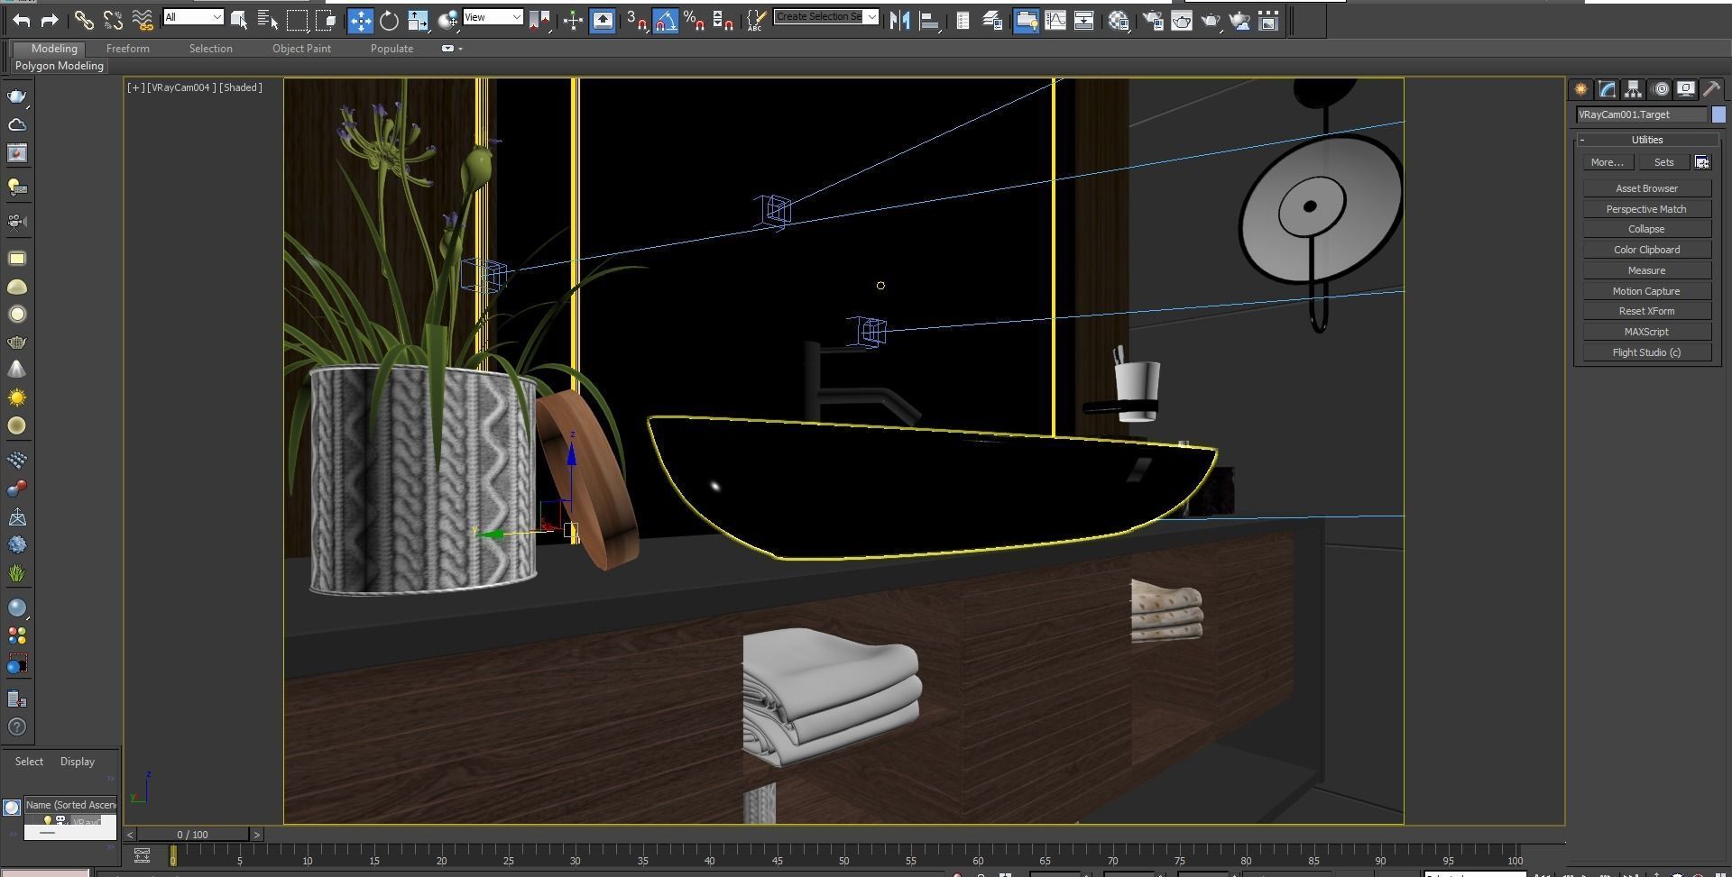The height and width of the screenshot is (877, 1732).
Task: Toggle Keyboard Shortcut Override
Action: (603, 20)
